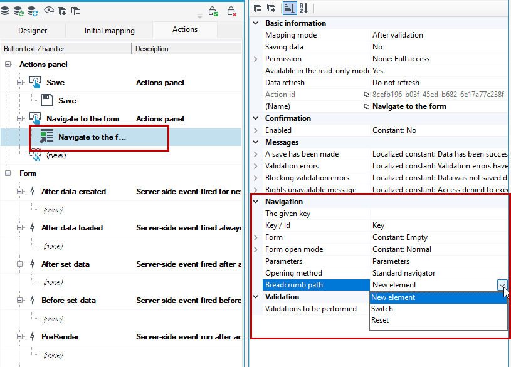Expand all nodes in the actions tree toolbar
The image size is (511, 367).
62,11
